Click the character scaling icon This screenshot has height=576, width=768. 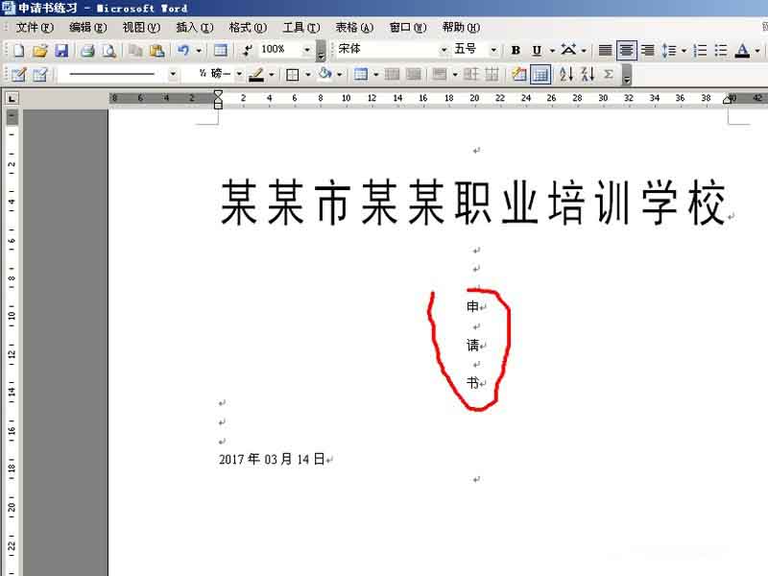[568, 51]
